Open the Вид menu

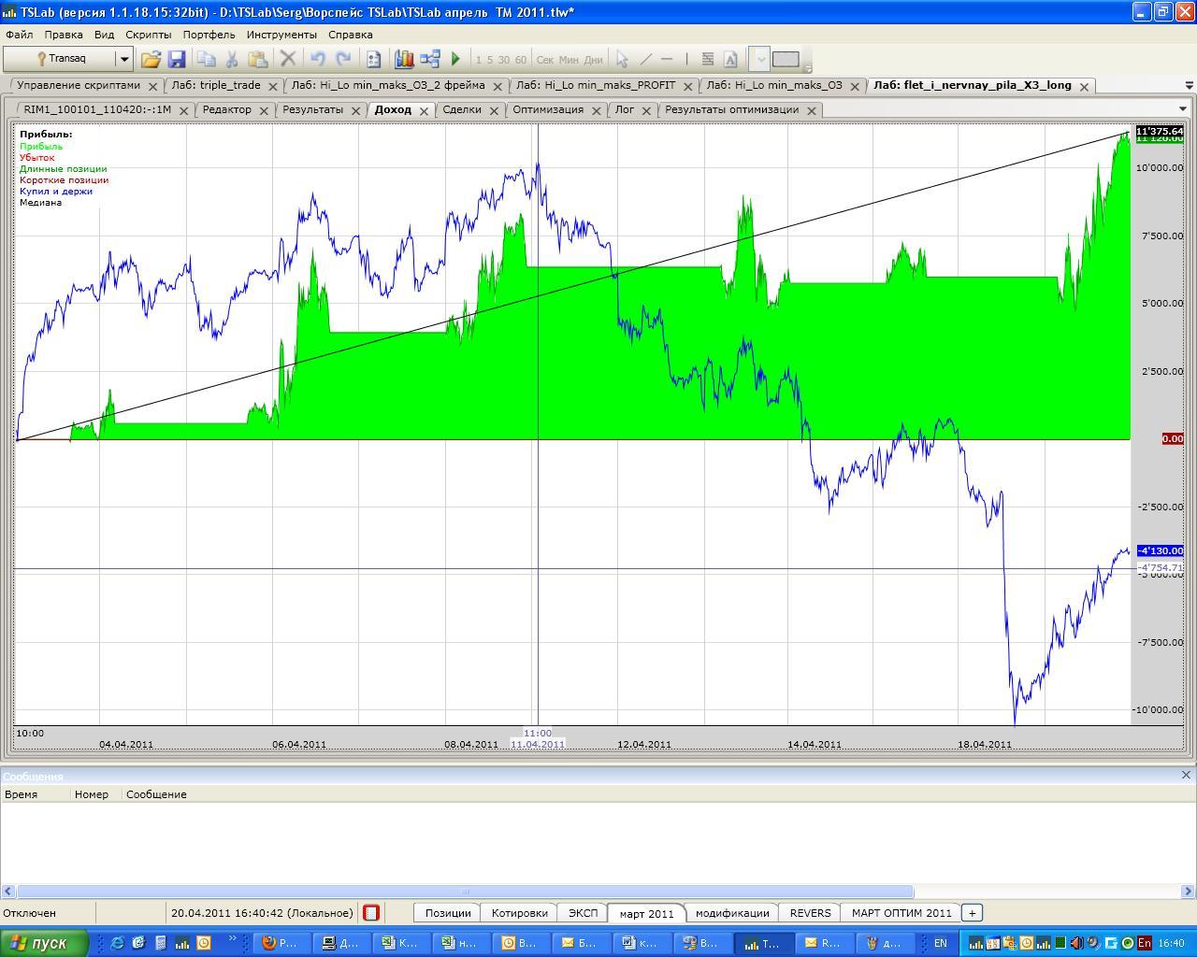[104, 35]
